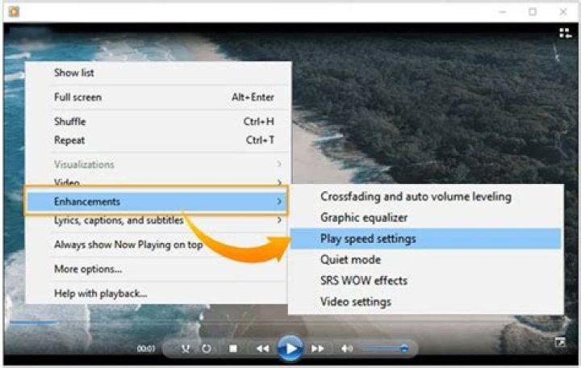
Task: Click the Windows Media Player title icon
Action: tap(14, 12)
